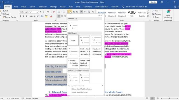
Task: Clear all formatting with the eraser icon
Action: point(54,12)
